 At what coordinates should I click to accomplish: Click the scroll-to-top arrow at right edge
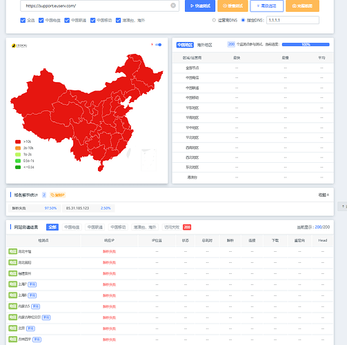[344, 206]
